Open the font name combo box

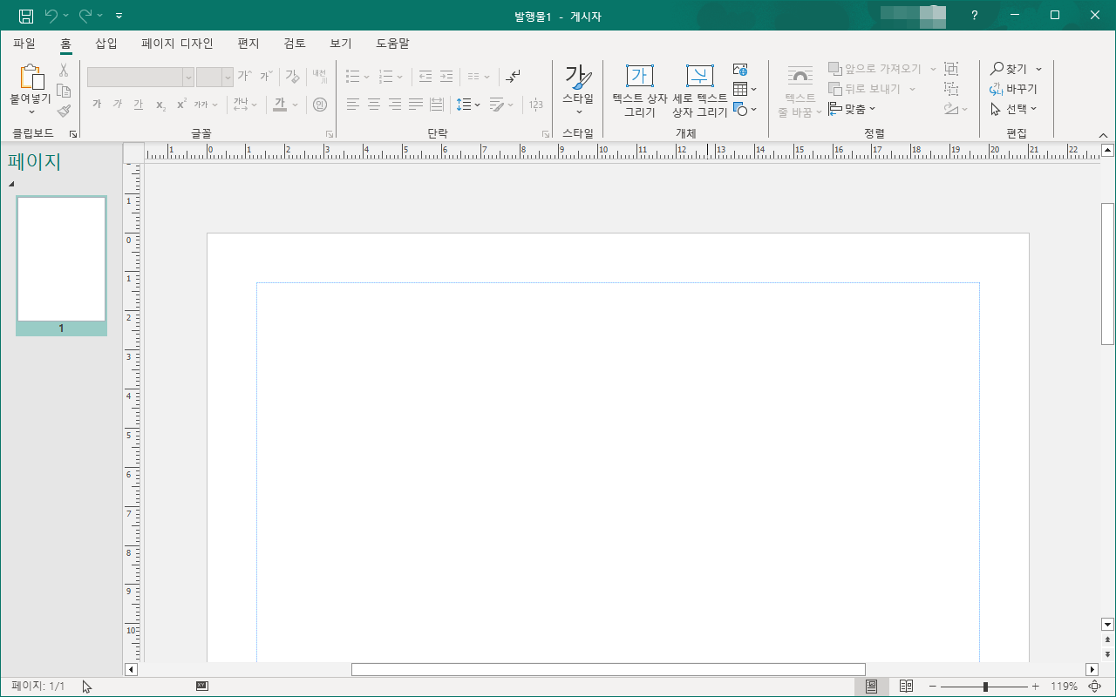(140, 77)
